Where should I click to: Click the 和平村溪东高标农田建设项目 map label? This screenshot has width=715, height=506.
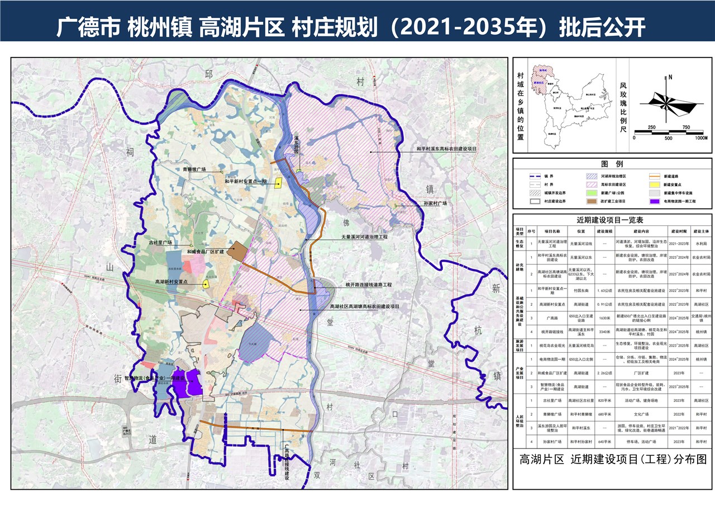coord(447,150)
